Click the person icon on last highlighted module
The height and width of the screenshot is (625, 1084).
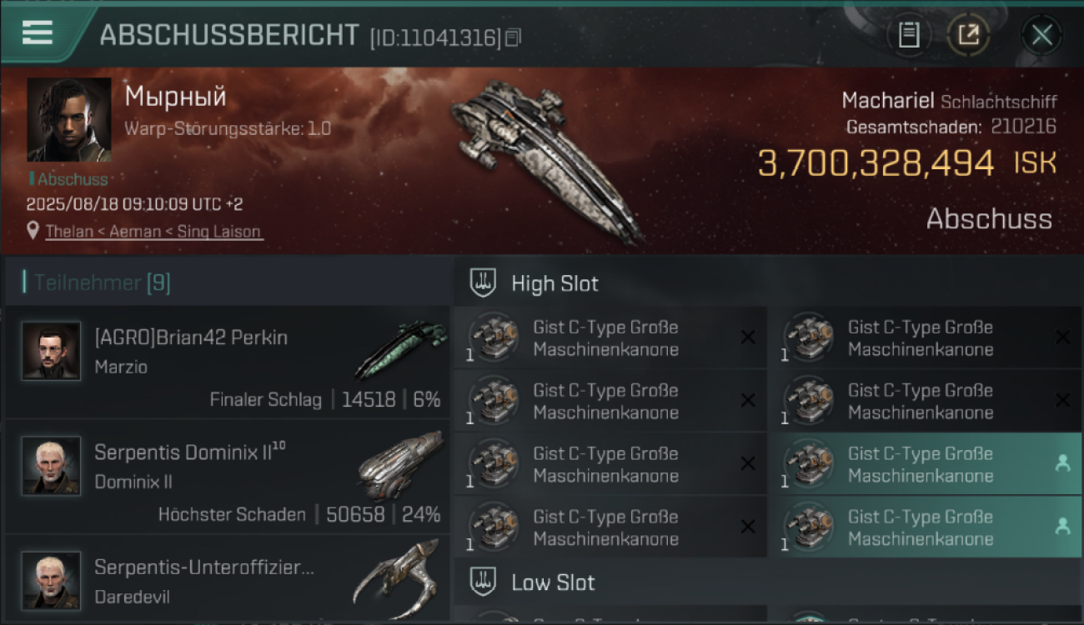1062,527
